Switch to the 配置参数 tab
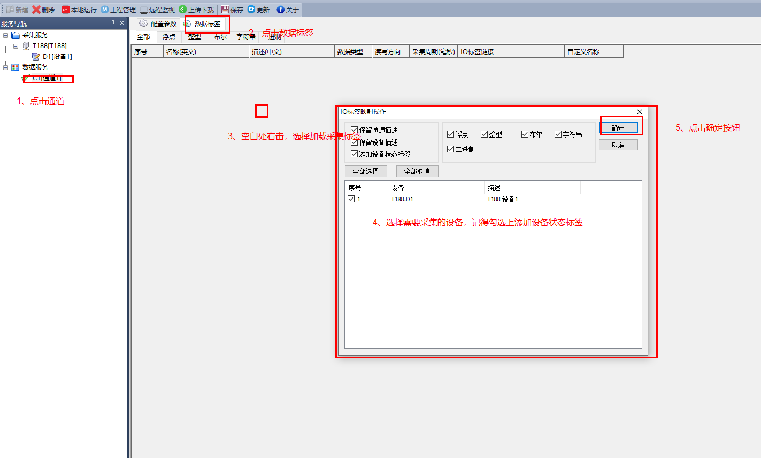This screenshot has width=761, height=458. click(158, 24)
